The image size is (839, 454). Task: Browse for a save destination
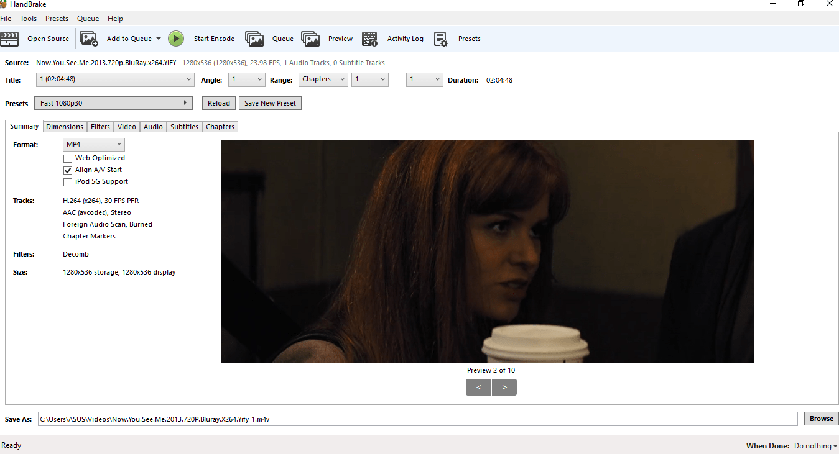tap(820, 419)
